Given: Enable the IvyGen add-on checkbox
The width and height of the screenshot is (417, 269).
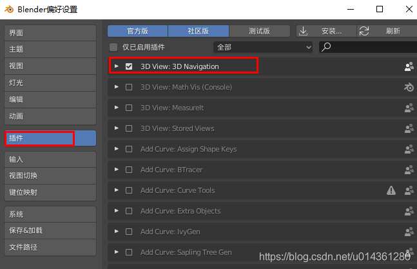Looking at the screenshot, I should [x=129, y=232].
